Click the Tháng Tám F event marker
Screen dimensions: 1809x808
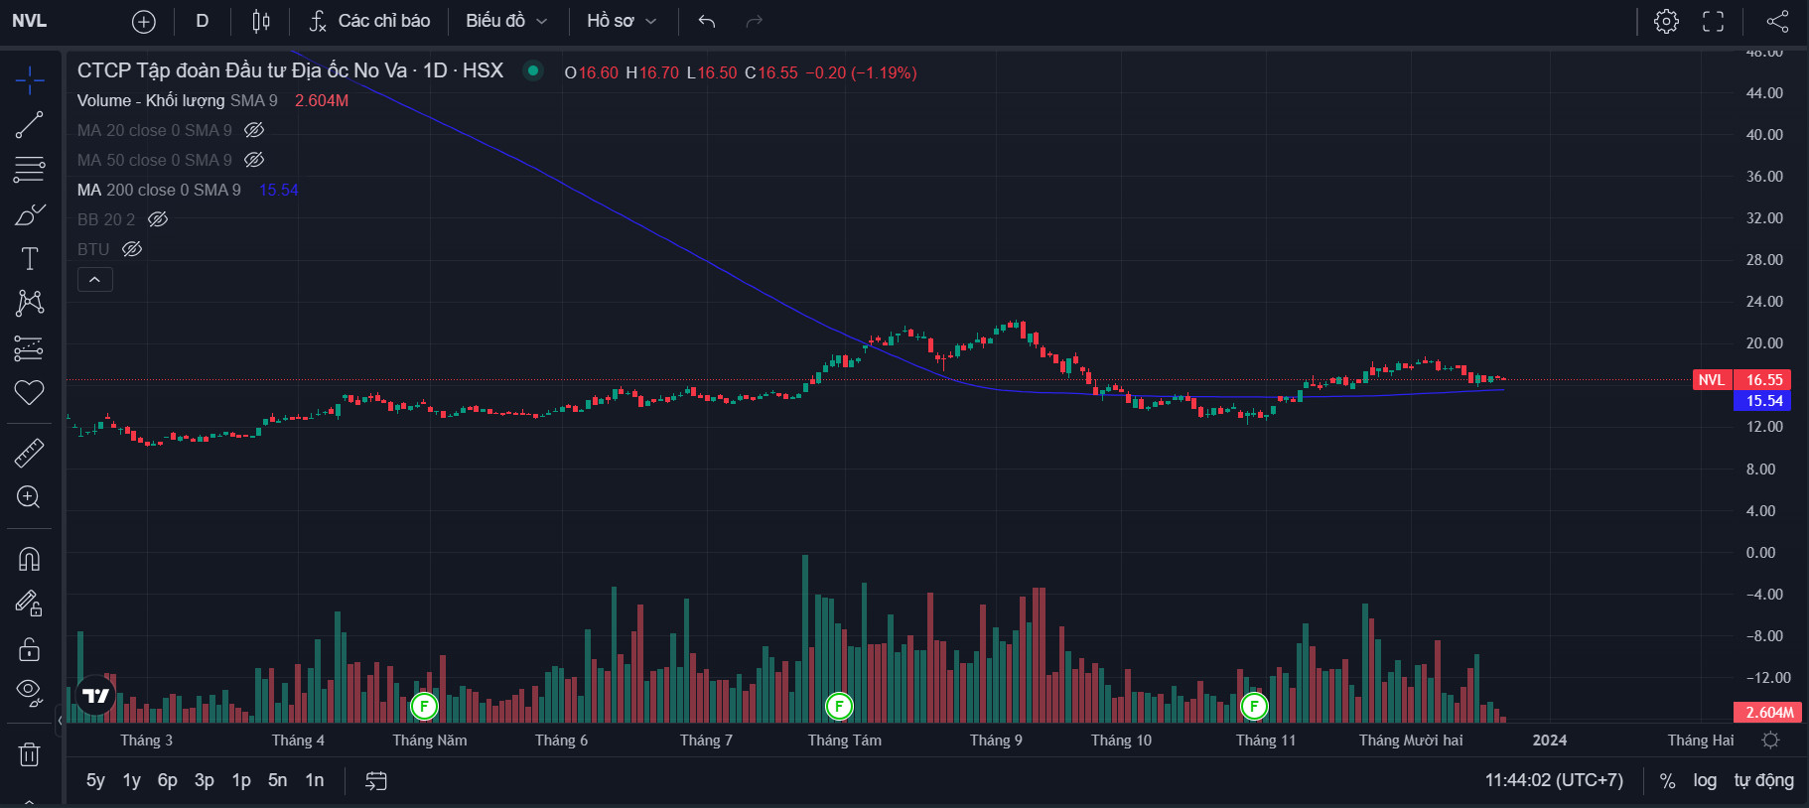[839, 706]
